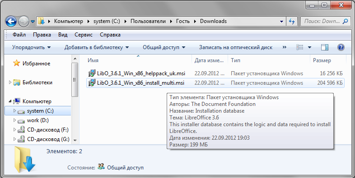This screenshot has width=355, height=178.
Task: Open the view options dropdown arrow
Action: (309, 47)
